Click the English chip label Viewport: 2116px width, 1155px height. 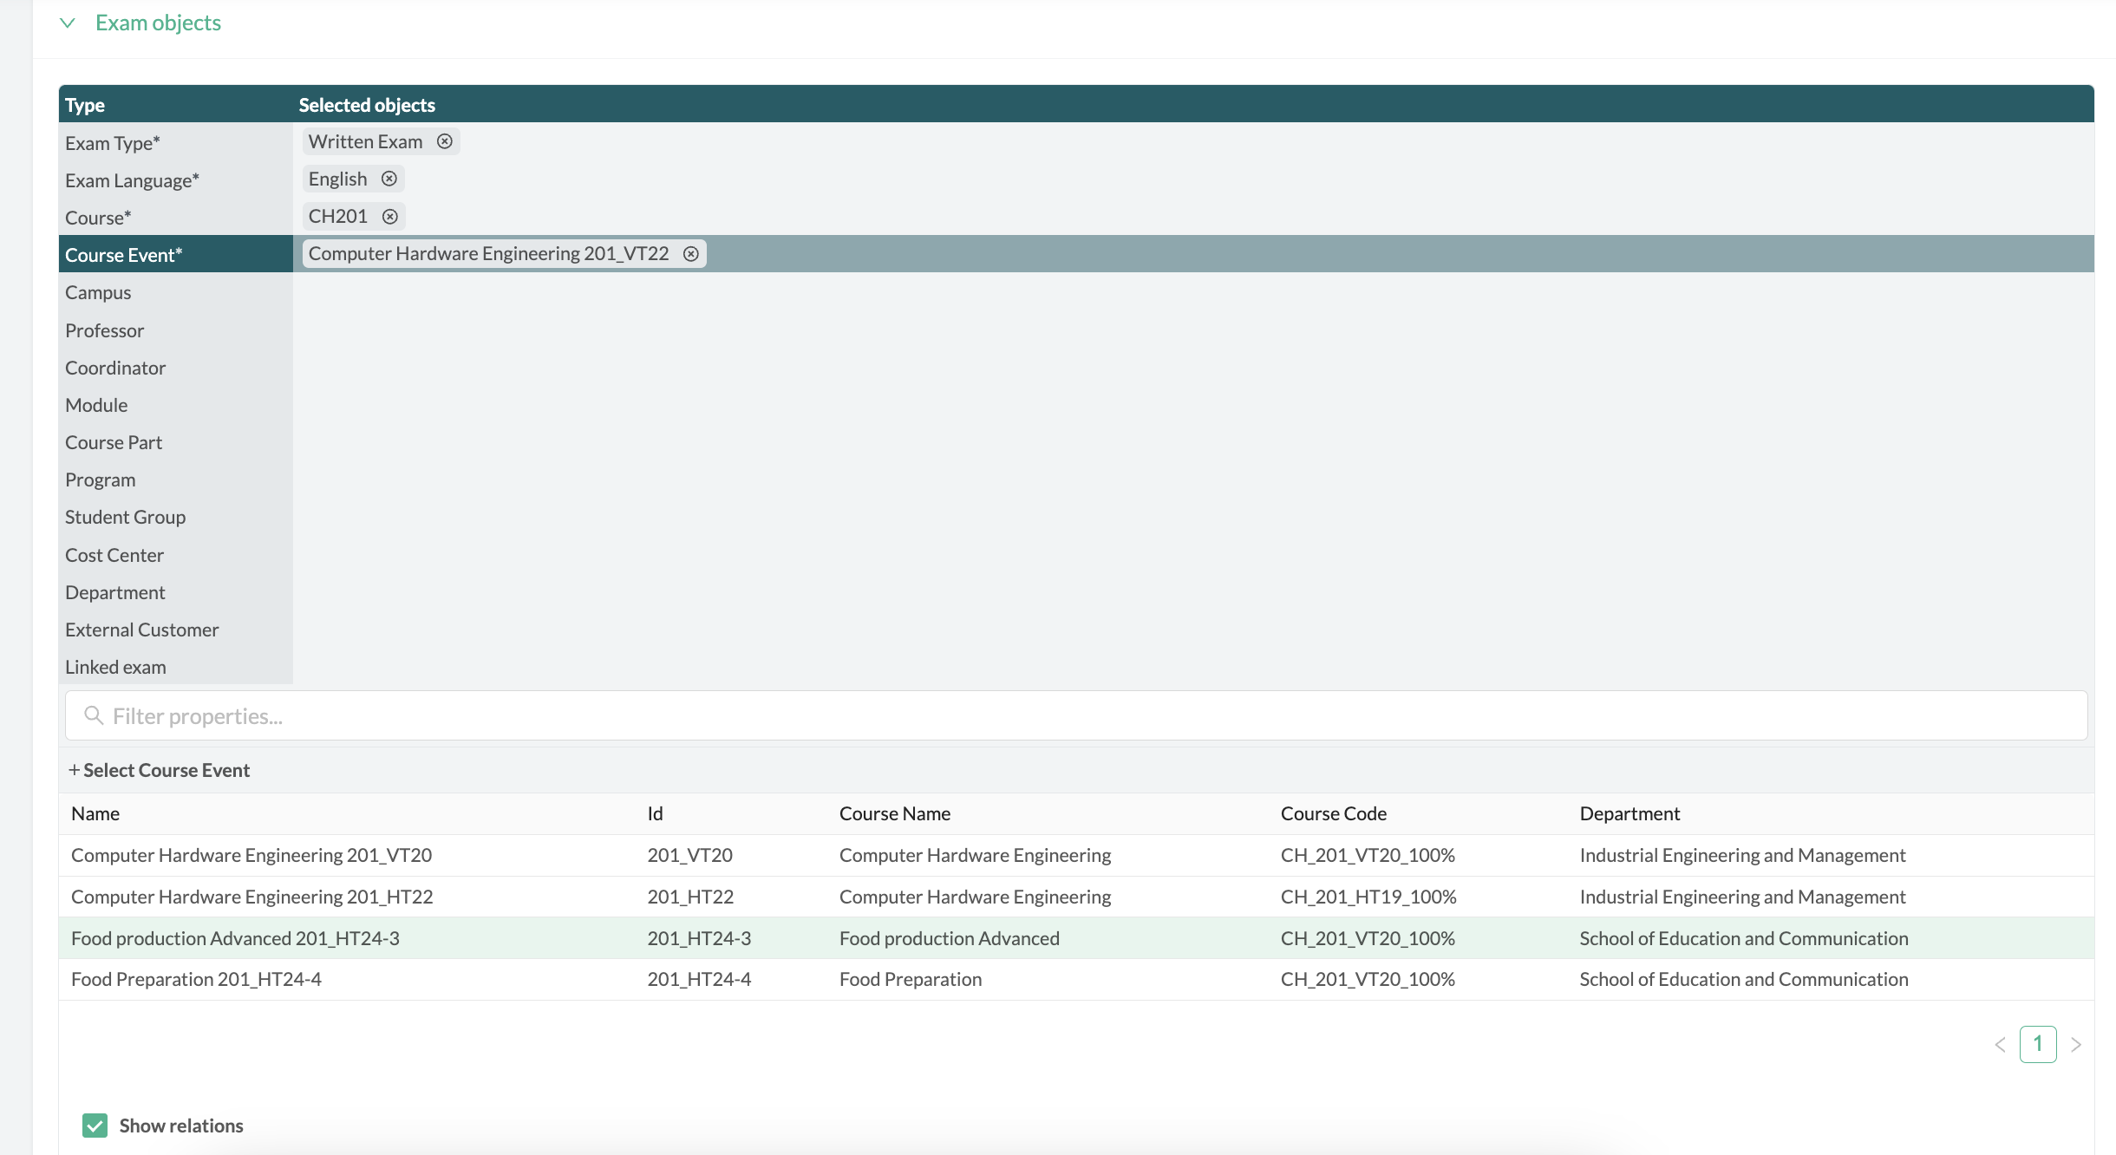338,179
